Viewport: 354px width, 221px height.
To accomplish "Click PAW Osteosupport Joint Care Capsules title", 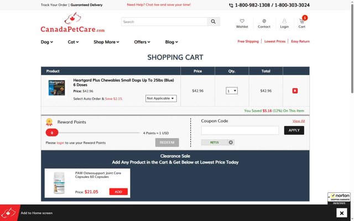I will (x=98, y=175).
